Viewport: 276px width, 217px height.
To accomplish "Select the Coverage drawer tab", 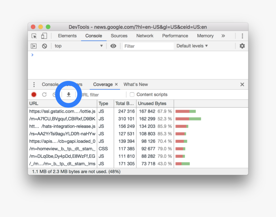I will (103, 84).
